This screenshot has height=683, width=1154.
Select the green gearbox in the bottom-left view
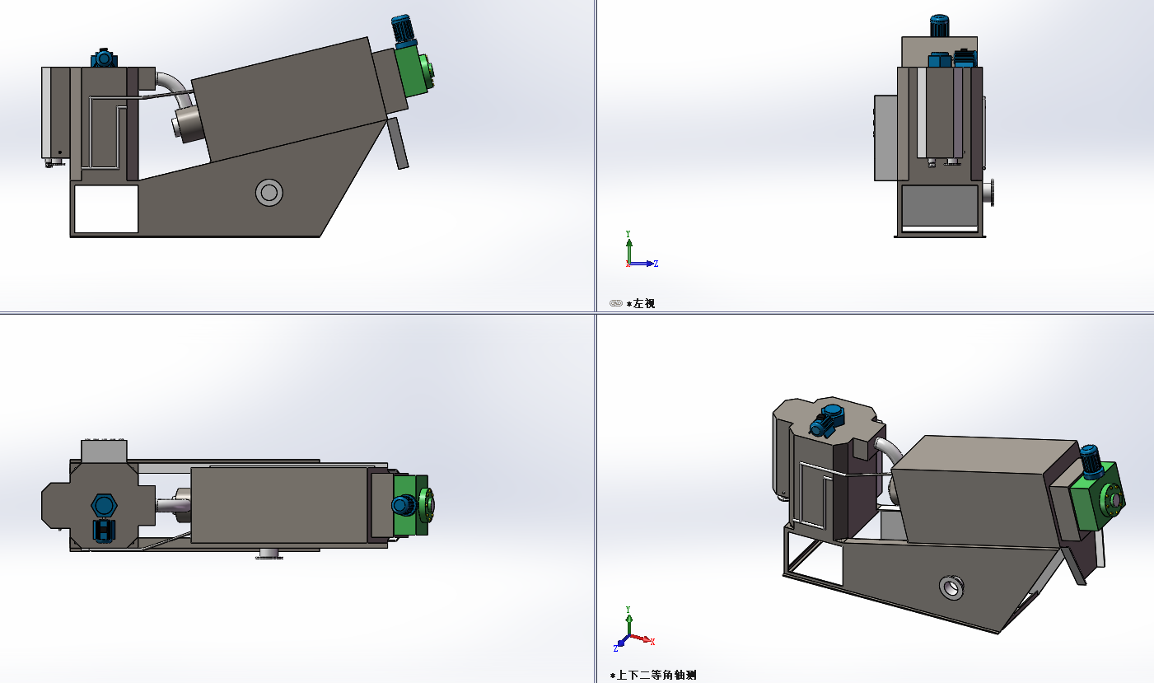tap(411, 504)
